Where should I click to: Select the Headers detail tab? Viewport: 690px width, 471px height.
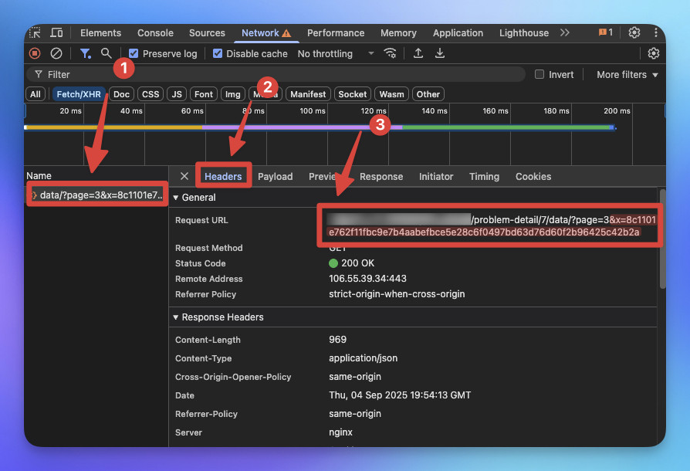coord(223,177)
